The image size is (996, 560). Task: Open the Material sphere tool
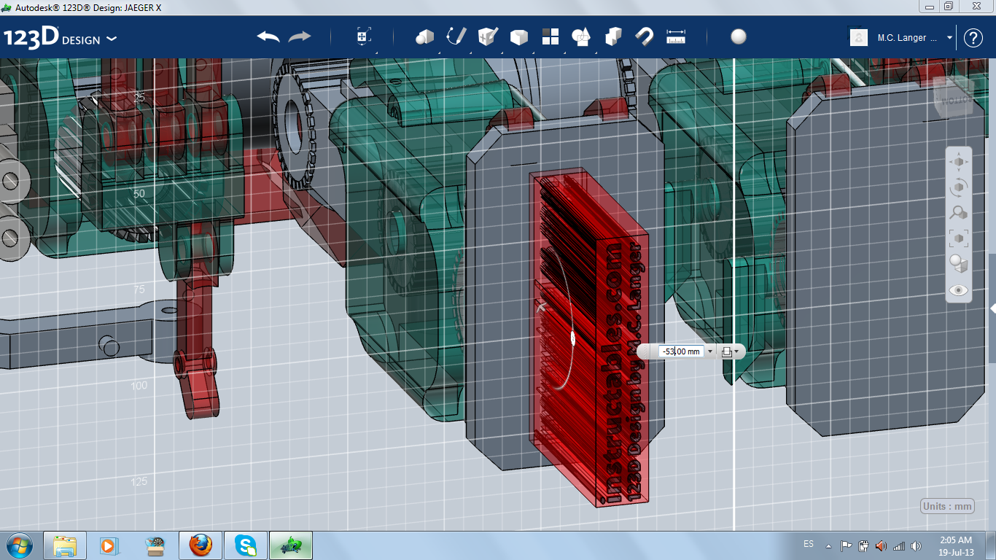pyautogui.click(x=739, y=37)
